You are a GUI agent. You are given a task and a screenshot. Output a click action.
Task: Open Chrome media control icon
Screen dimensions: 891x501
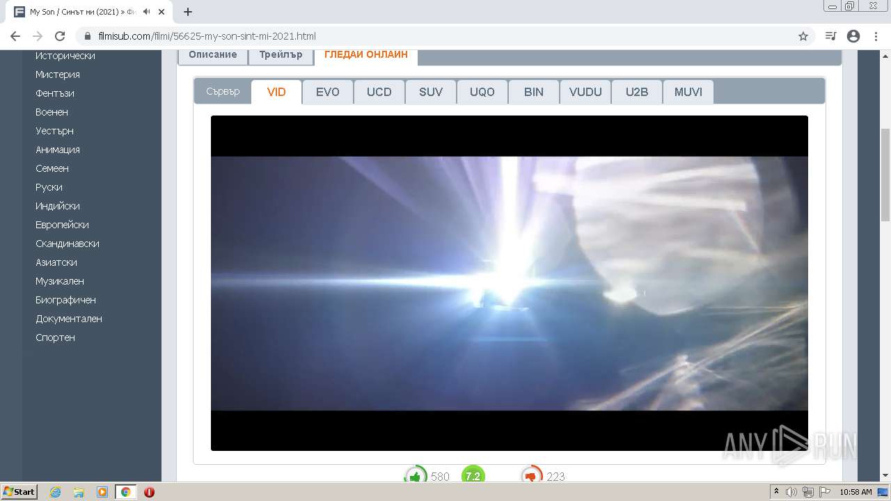(830, 36)
